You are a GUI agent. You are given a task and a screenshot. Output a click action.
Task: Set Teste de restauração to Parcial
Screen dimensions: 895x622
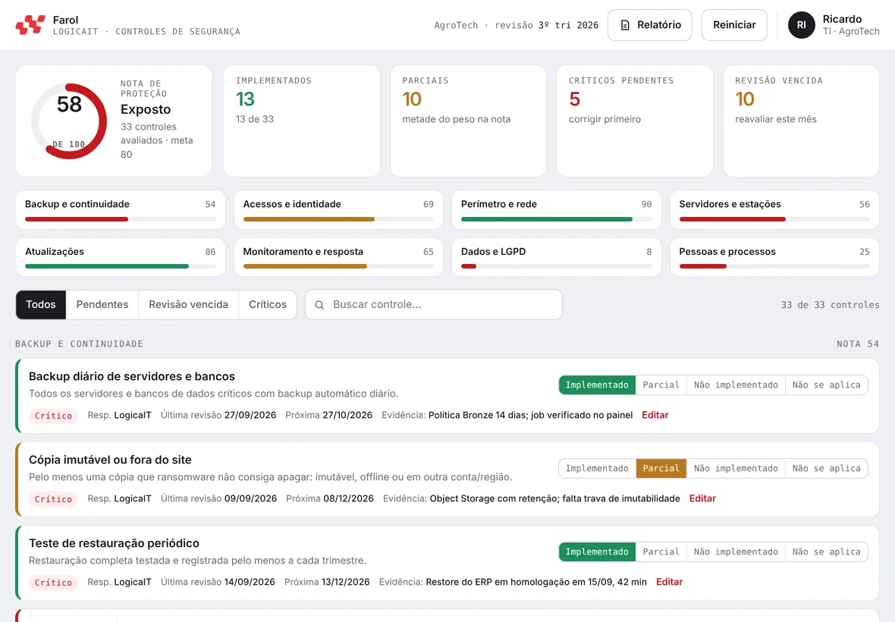[661, 551]
